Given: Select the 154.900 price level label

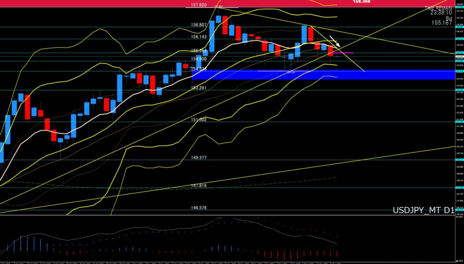Looking at the screenshot, I should click(x=199, y=59).
